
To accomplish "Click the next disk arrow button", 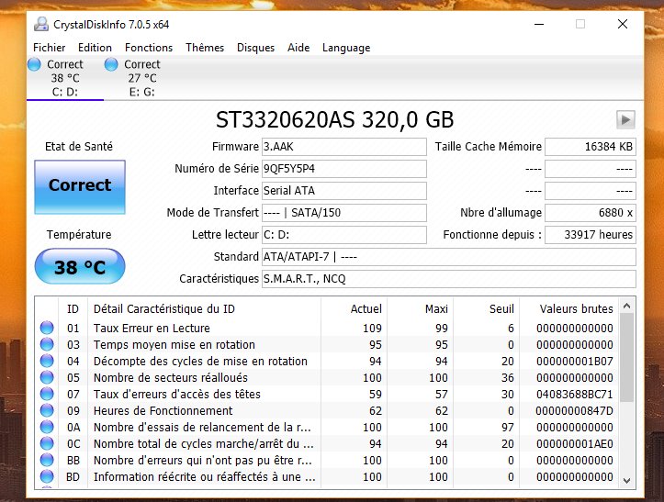I will (x=625, y=120).
